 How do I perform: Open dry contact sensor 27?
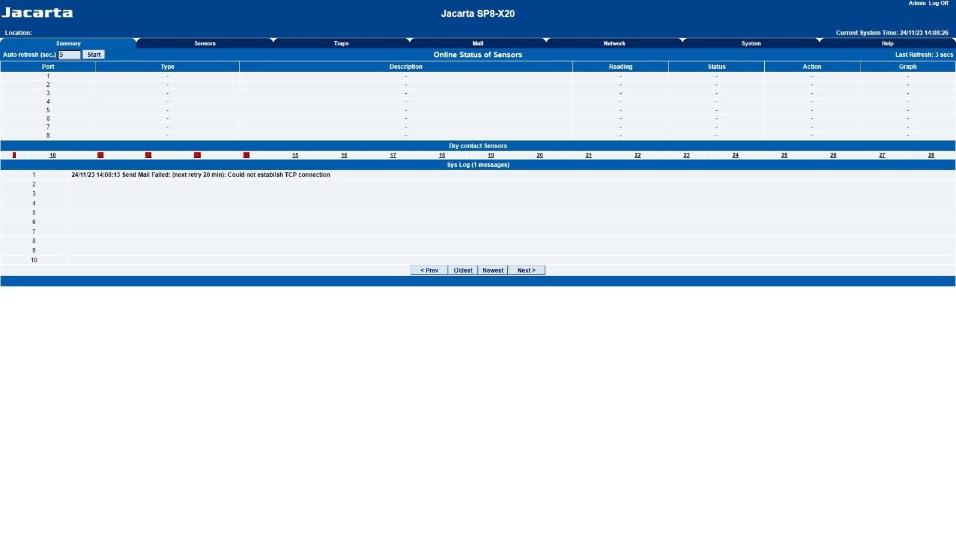pos(882,155)
